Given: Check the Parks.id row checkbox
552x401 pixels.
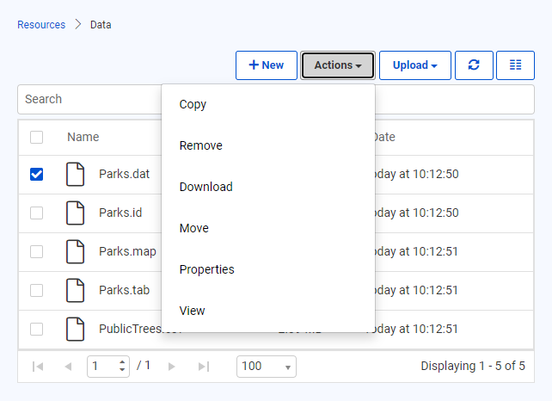Looking at the screenshot, I should click(36, 213).
